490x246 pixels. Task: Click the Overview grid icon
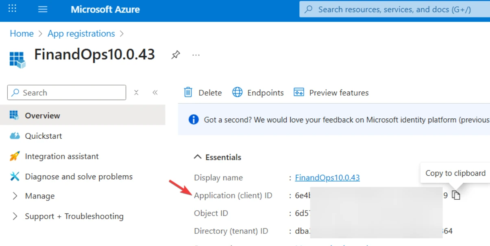(x=15, y=115)
